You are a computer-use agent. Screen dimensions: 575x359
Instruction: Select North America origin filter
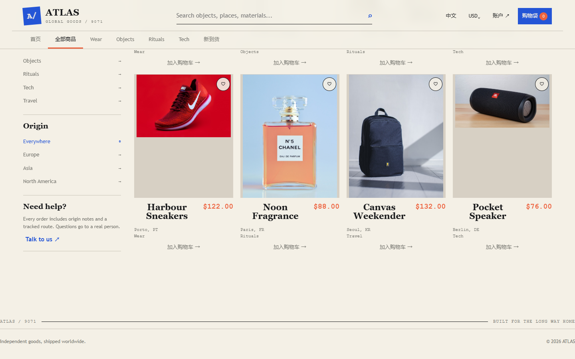(72, 181)
